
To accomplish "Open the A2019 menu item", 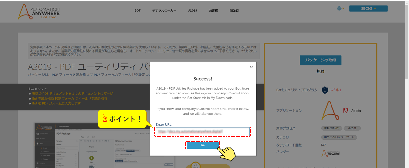I will 192,10.
